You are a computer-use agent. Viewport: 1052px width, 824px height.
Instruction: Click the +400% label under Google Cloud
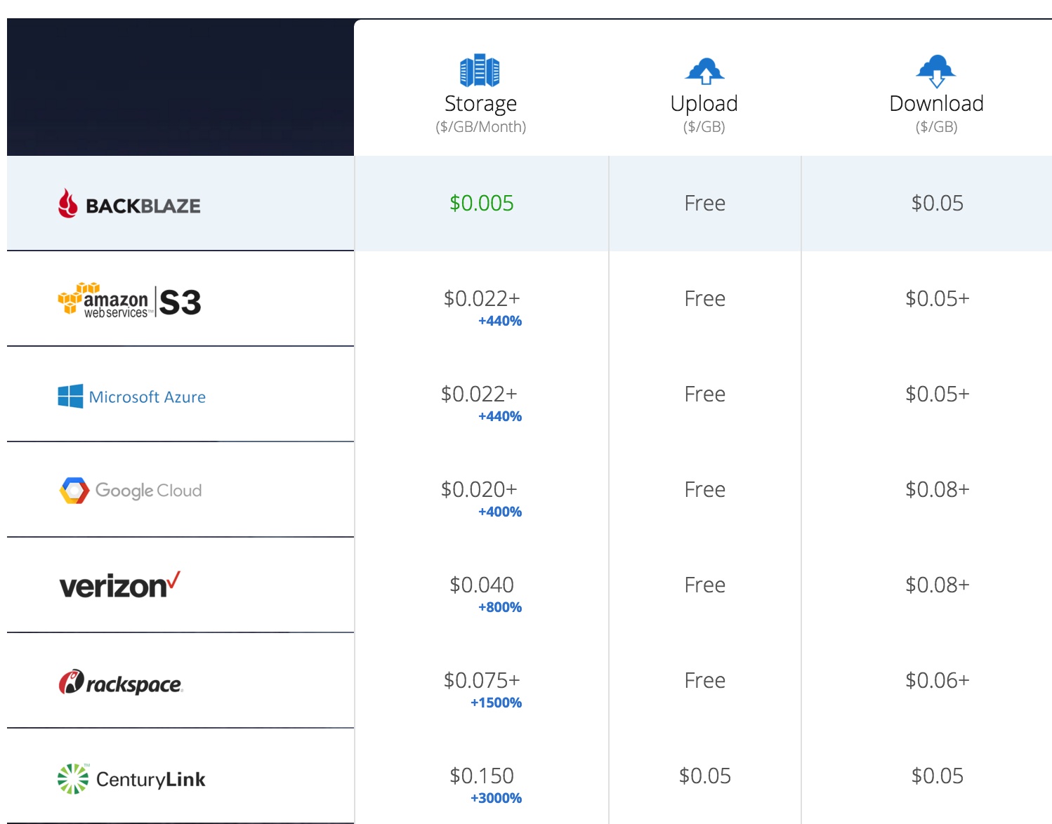pyautogui.click(x=500, y=512)
